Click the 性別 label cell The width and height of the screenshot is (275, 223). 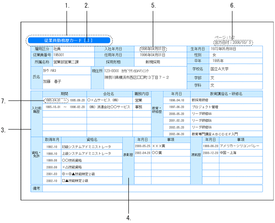click(x=198, y=55)
